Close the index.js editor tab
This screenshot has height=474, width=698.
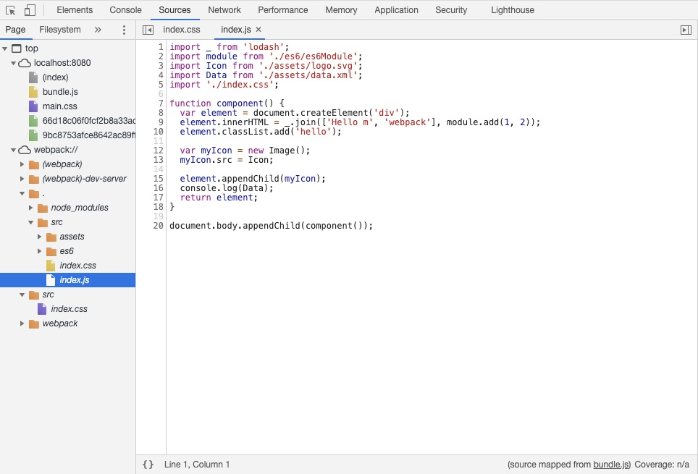click(258, 30)
